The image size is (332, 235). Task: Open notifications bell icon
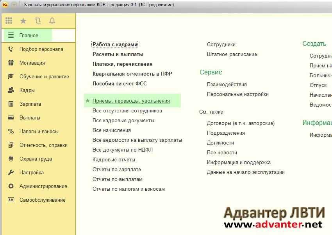pyautogui.click(x=52, y=21)
